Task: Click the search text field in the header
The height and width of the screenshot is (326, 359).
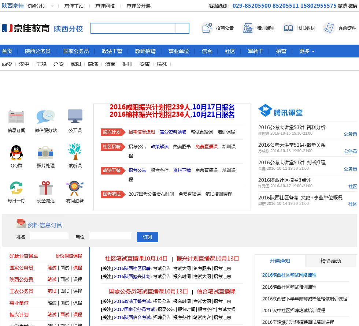Action: click(x=133, y=28)
